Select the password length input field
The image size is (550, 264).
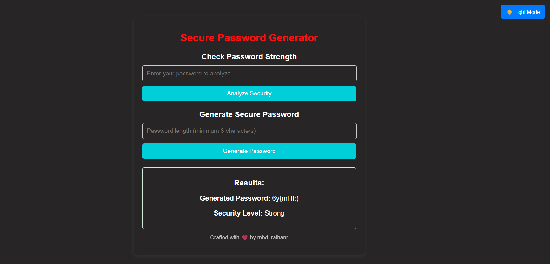(x=249, y=131)
